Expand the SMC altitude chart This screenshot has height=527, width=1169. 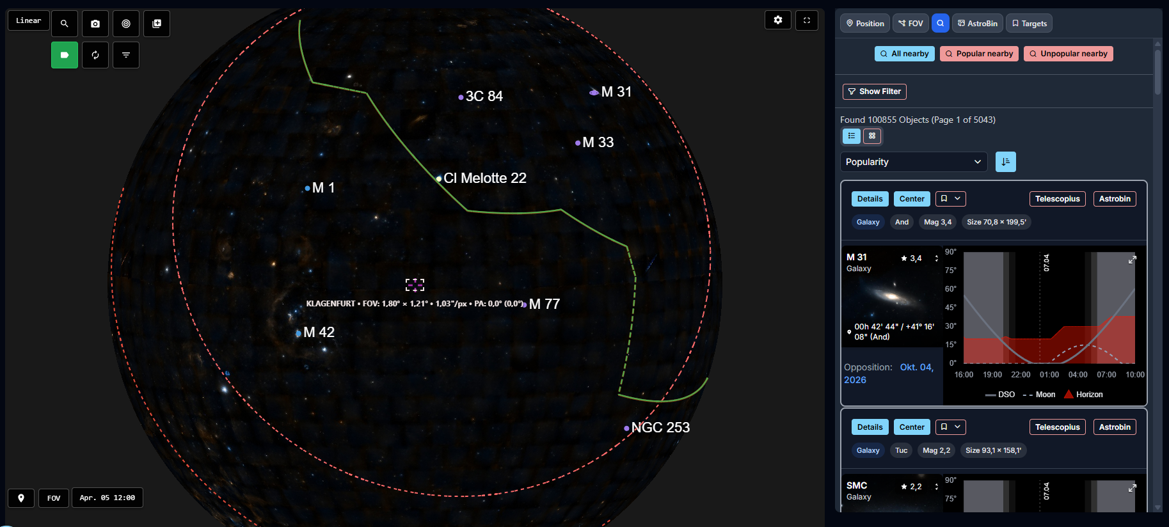1133,488
